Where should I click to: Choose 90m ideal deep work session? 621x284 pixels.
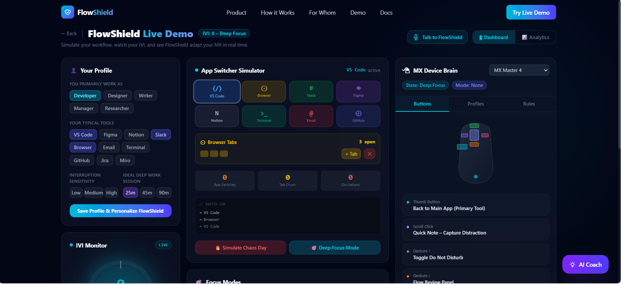(164, 192)
